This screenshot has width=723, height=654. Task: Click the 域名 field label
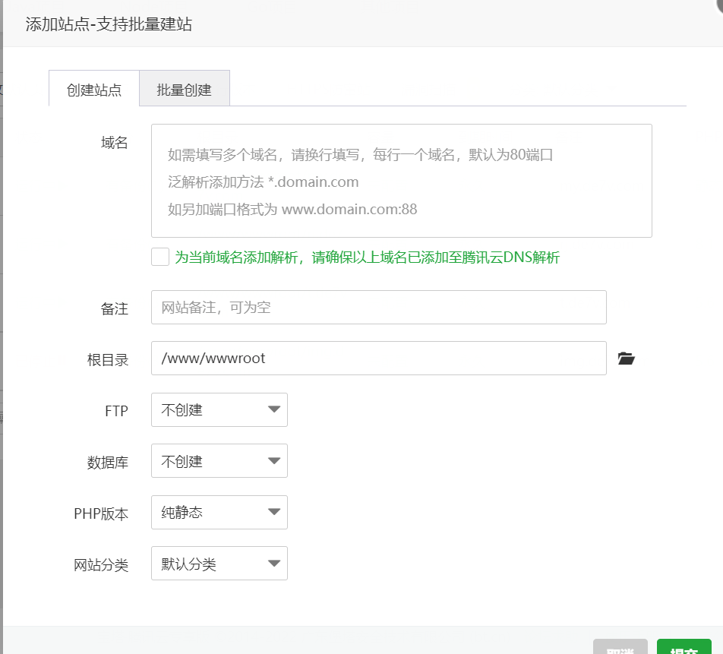tap(115, 143)
